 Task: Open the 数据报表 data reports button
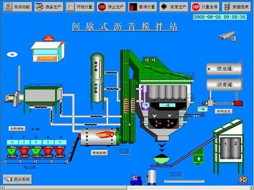(x=236, y=7)
